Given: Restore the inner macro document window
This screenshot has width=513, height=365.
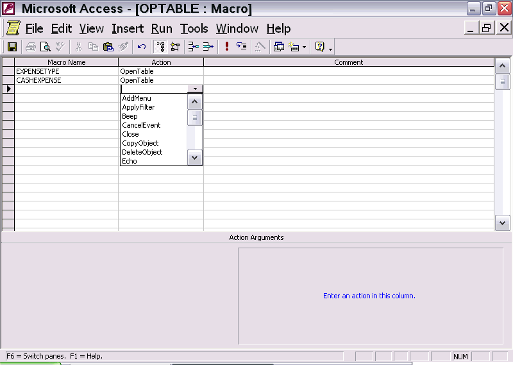Looking at the screenshot, I should tap(487, 28).
